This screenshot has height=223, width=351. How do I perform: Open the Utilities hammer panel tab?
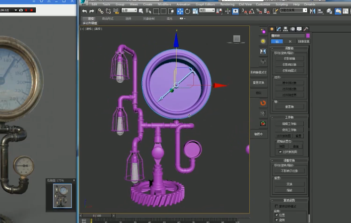tap(306, 29)
